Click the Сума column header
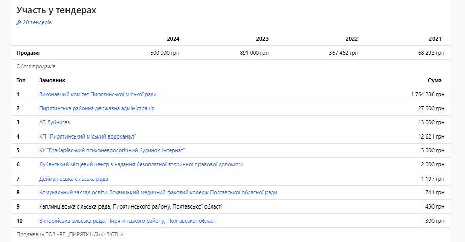465x242 pixels. [435, 80]
